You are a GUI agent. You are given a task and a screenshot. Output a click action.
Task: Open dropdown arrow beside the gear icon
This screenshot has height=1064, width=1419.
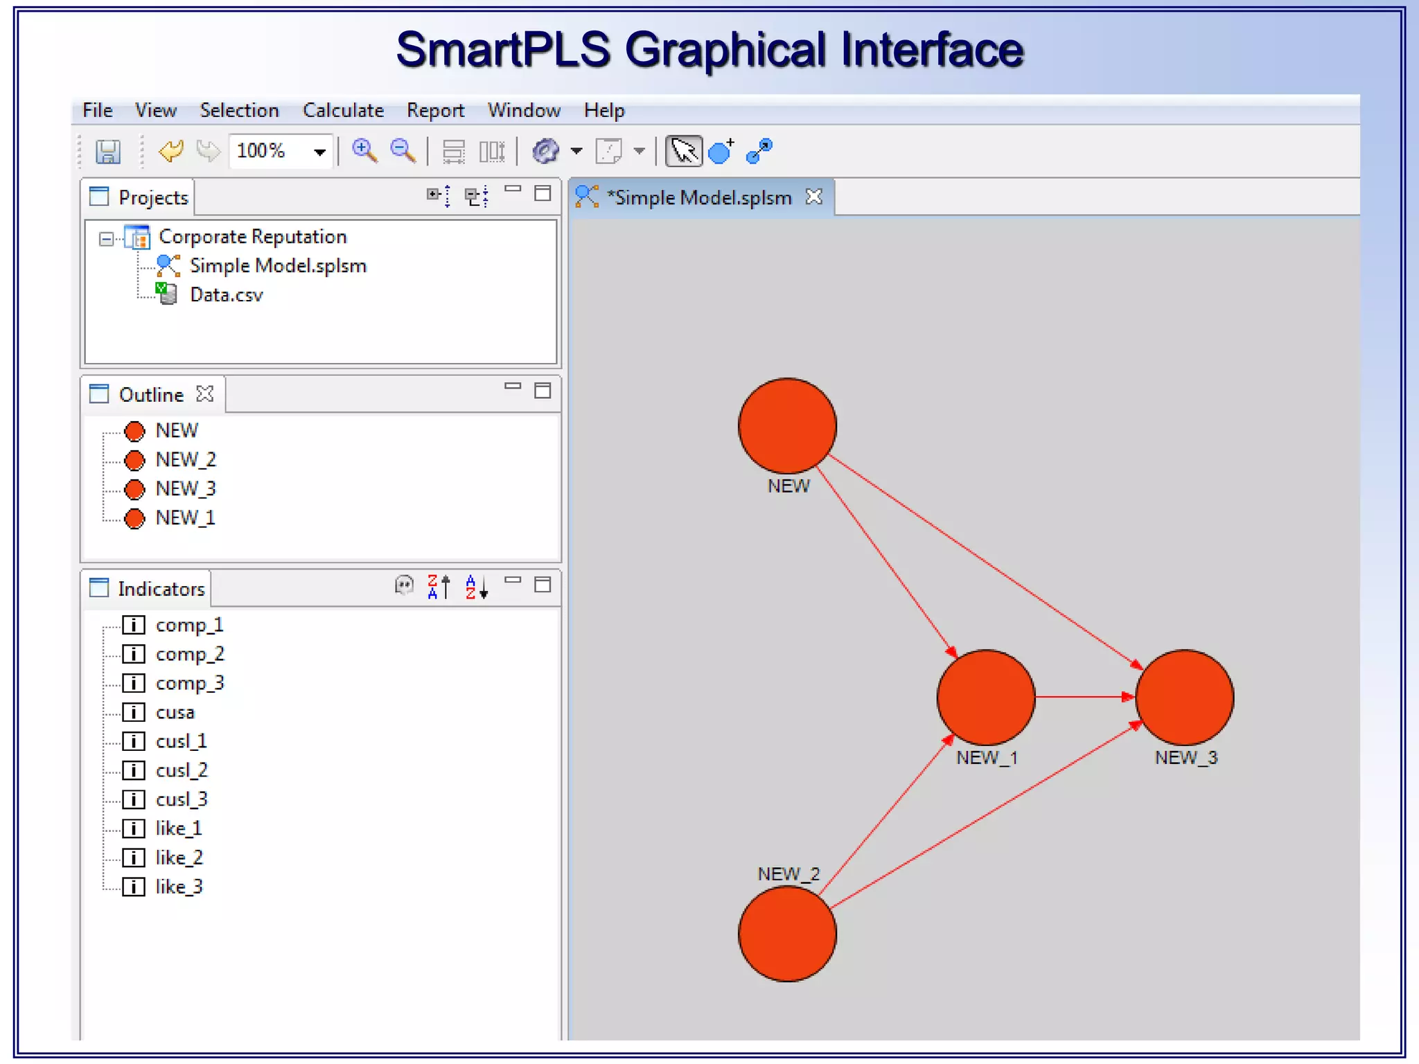[576, 150]
